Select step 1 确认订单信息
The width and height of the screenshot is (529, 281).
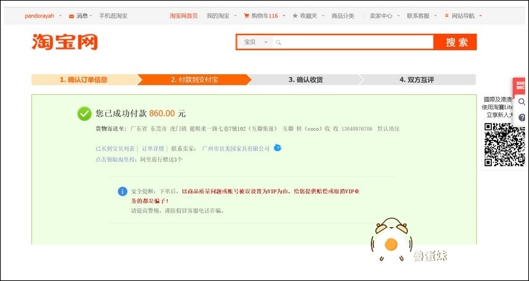pyautogui.click(x=84, y=80)
